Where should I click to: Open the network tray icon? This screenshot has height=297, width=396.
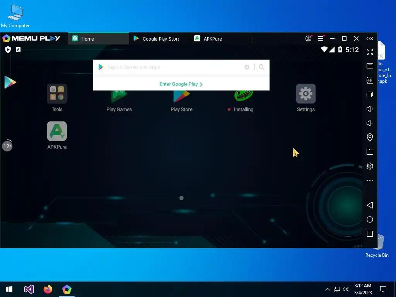tap(337, 289)
